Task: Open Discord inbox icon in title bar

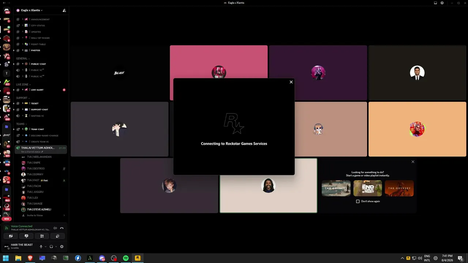Action: coord(435,3)
